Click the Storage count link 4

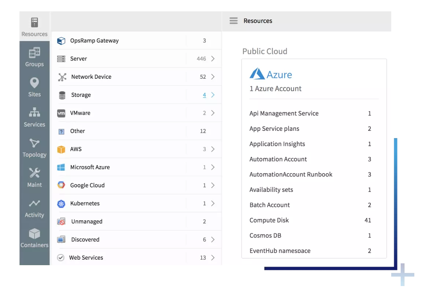coord(204,95)
